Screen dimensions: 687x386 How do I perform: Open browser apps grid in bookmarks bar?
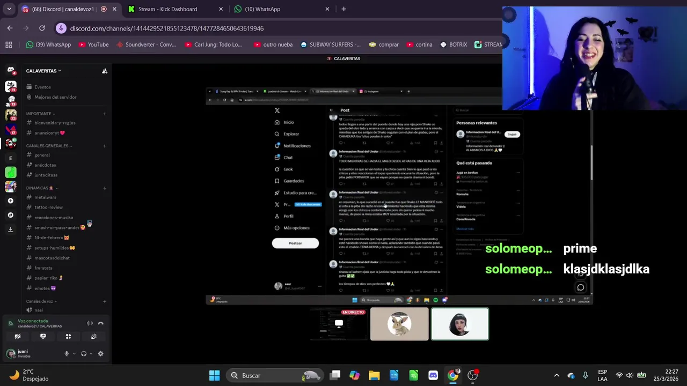click(9, 44)
